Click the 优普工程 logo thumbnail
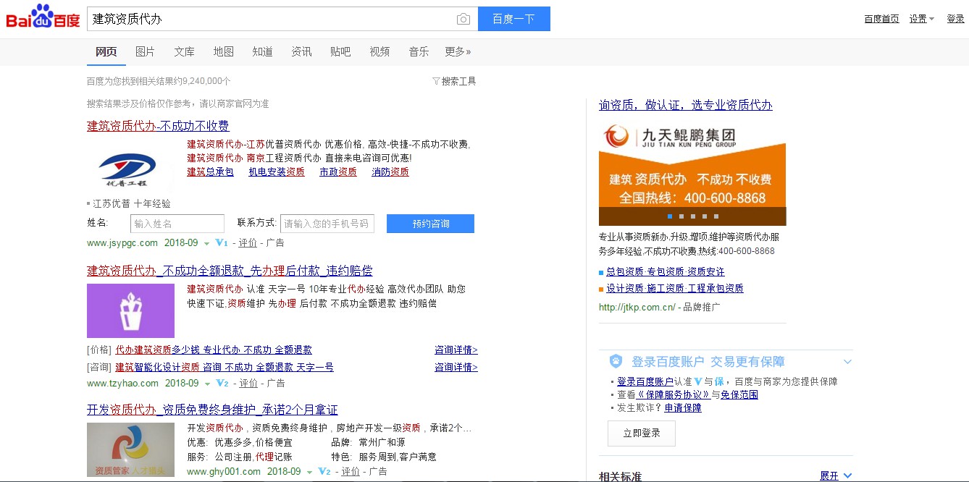 point(127,170)
